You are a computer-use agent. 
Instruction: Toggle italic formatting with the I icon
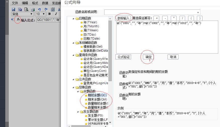pyautogui.click(x=56, y=14)
